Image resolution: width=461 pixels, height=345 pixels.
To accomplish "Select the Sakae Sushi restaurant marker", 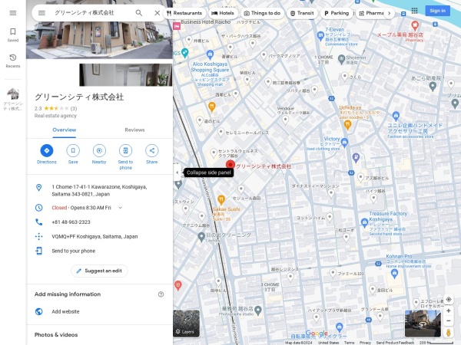I will coord(221,200).
